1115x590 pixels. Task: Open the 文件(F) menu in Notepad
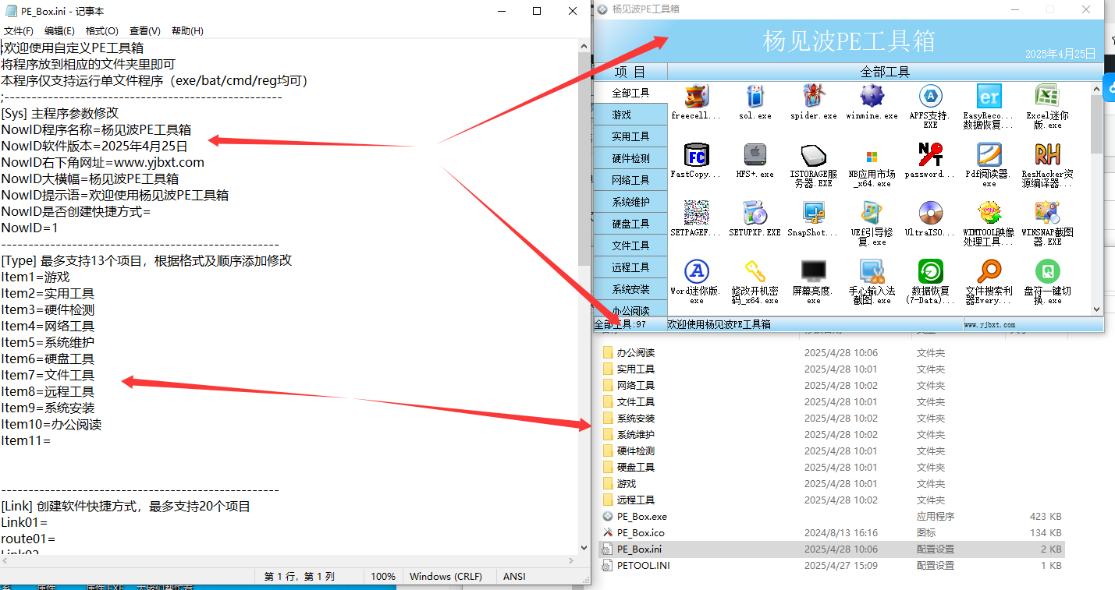point(19,31)
